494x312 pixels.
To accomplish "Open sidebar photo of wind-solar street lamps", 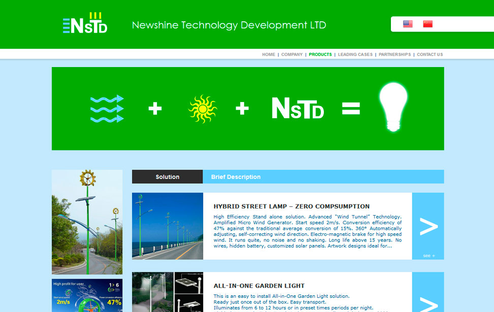I will 87,222.
